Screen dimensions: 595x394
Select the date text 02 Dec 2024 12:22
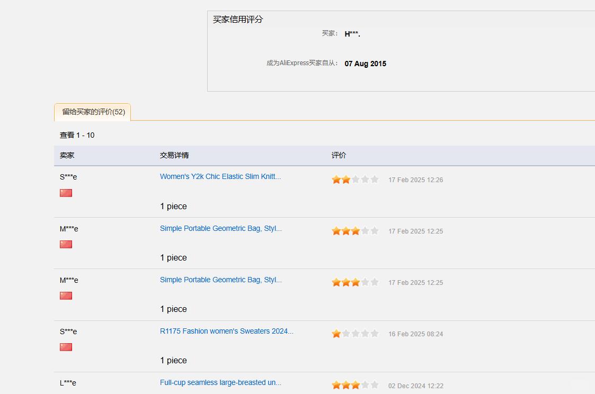pos(415,386)
